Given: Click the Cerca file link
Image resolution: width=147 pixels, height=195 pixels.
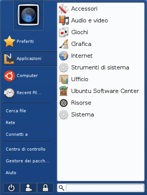Looking at the screenshot, I should pyautogui.click(x=16, y=111).
